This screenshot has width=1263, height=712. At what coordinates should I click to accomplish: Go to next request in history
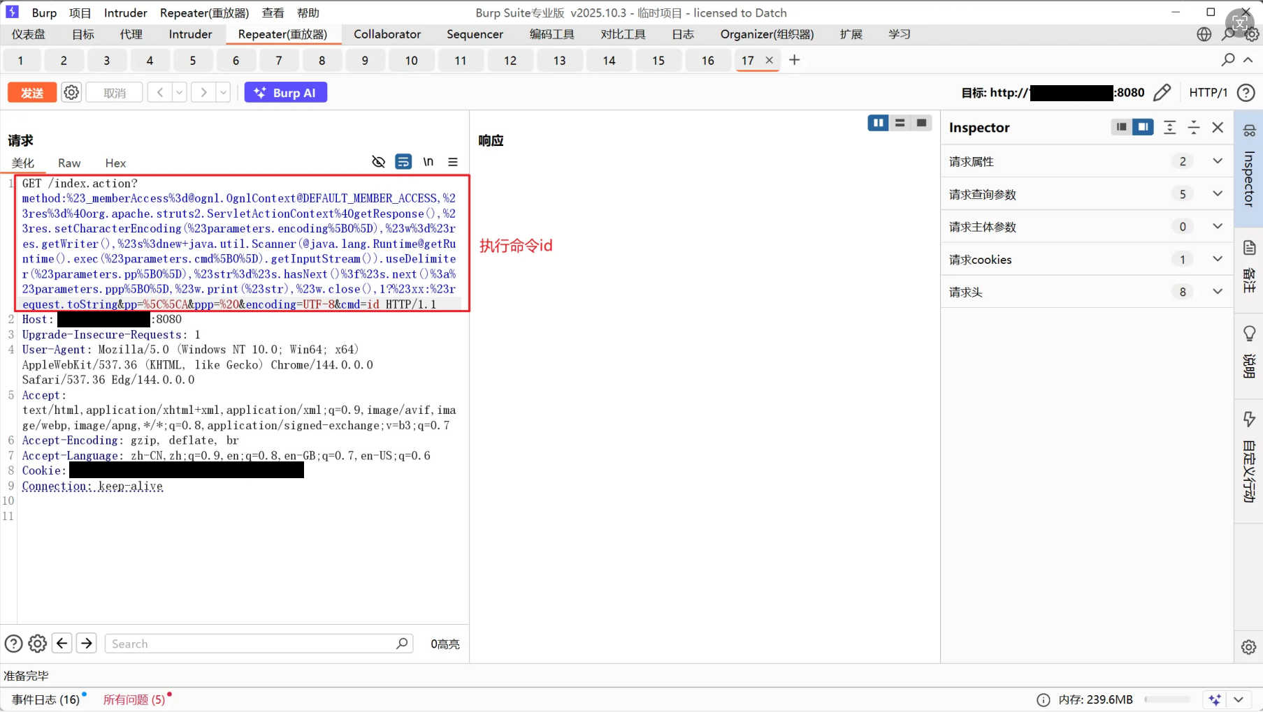(x=203, y=92)
